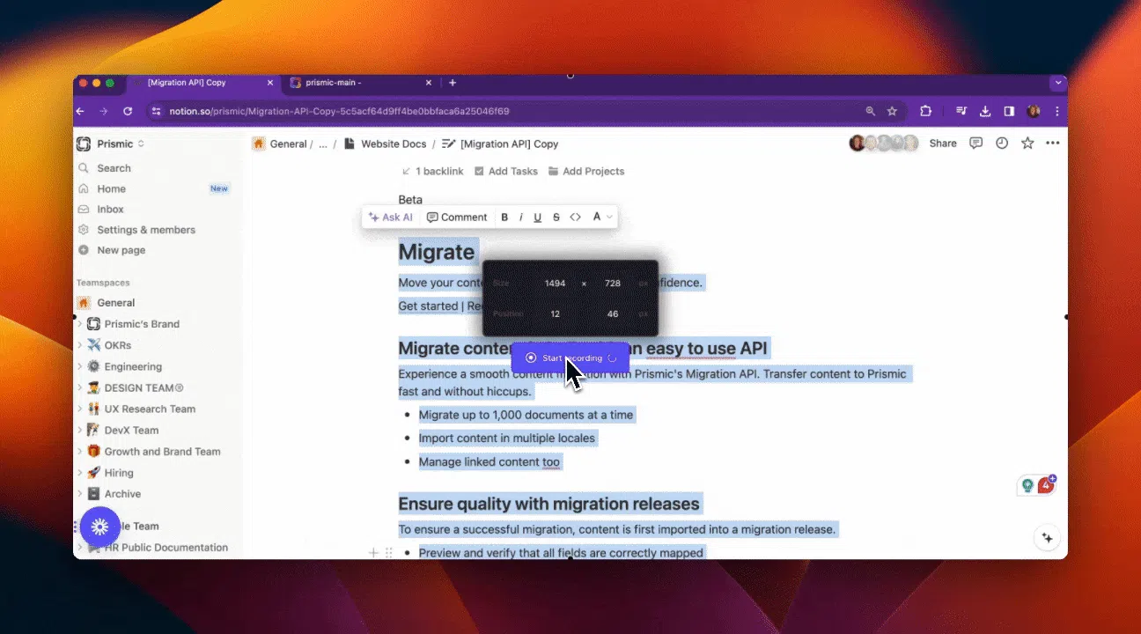Apply strikethrough formatting to selected text
Viewport: 1141px width, 634px height.
(556, 217)
